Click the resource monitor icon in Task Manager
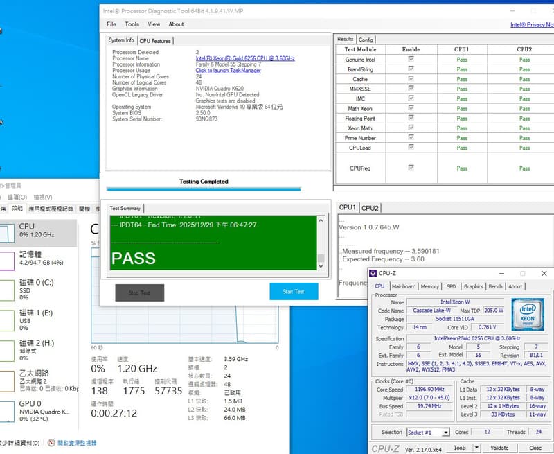Image resolution: width=554 pixels, height=454 pixels. pyautogui.click(x=51, y=443)
